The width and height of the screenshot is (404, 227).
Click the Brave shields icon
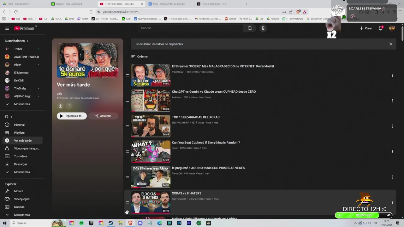pos(298,12)
